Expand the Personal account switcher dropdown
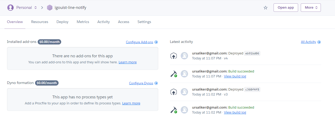This screenshot has width=335, height=118. (35, 8)
